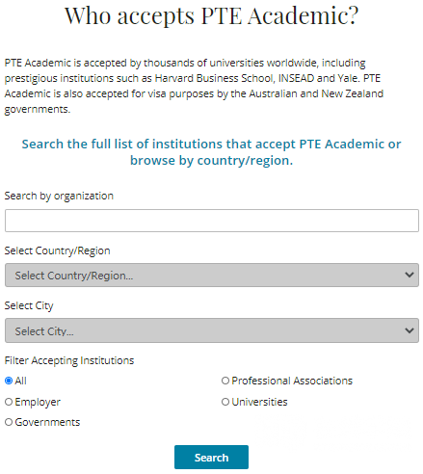This screenshot has height=474, width=423.
Task: Click the Filter Accepting Institutions label
Action: click(69, 360)
